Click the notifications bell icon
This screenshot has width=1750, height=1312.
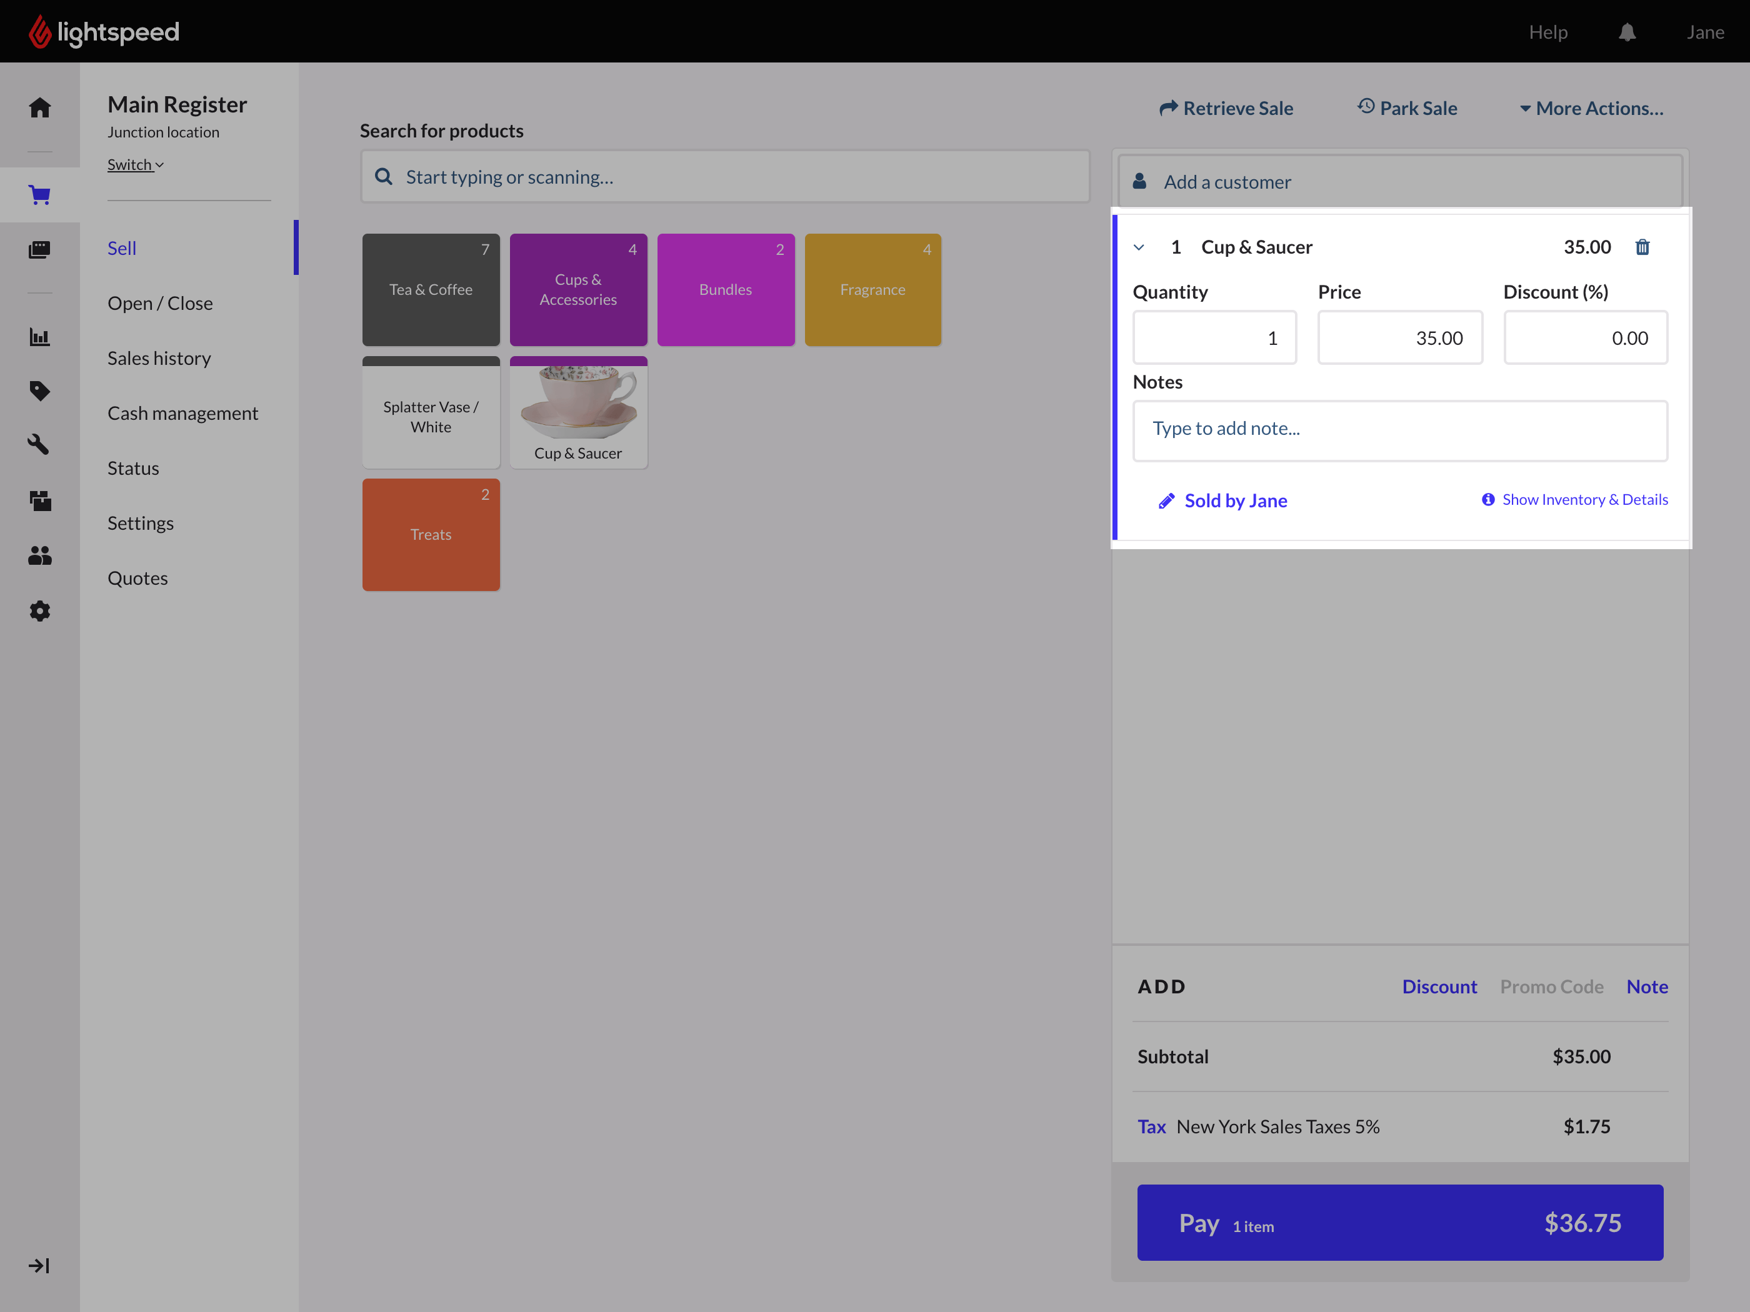1627,32
